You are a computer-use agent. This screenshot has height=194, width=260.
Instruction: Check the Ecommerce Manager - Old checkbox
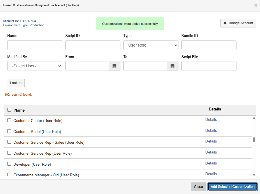tap(9, 174)
